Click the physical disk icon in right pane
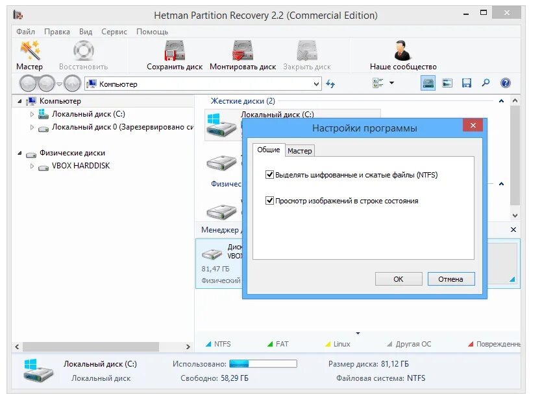542x410 pixels. tap(221, 211)
